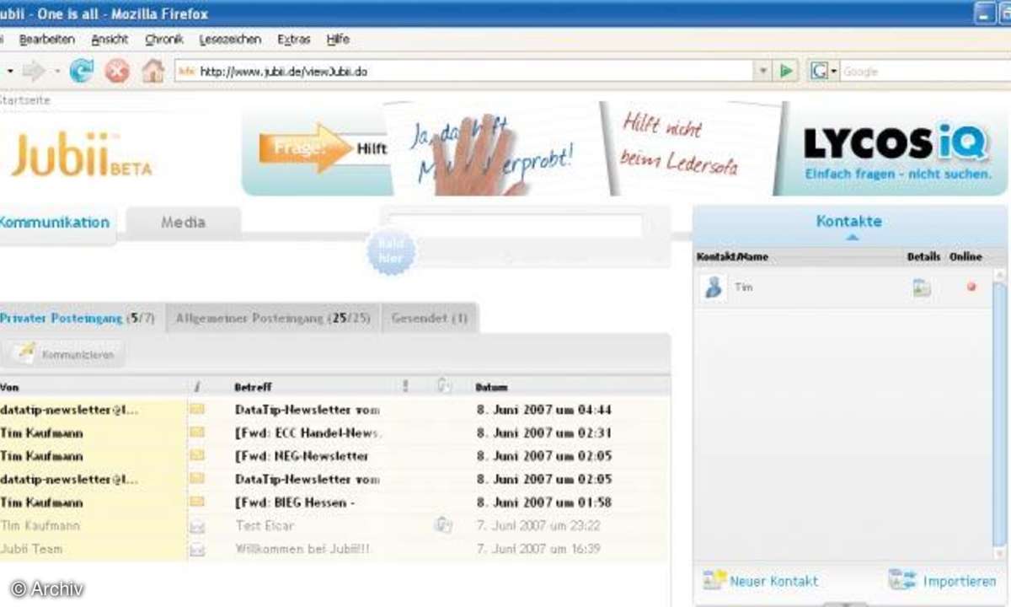
Task: Click unread envelope icon of 04:44 DataTip message
Action: tap(197, 410)
